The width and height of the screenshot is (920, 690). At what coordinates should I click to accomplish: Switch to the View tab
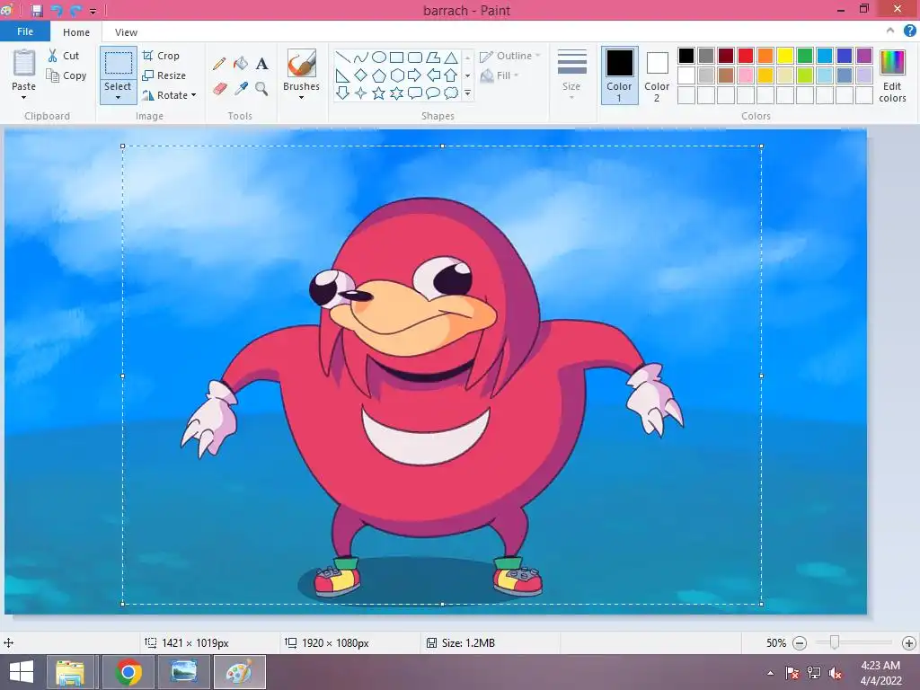point(126,32)
